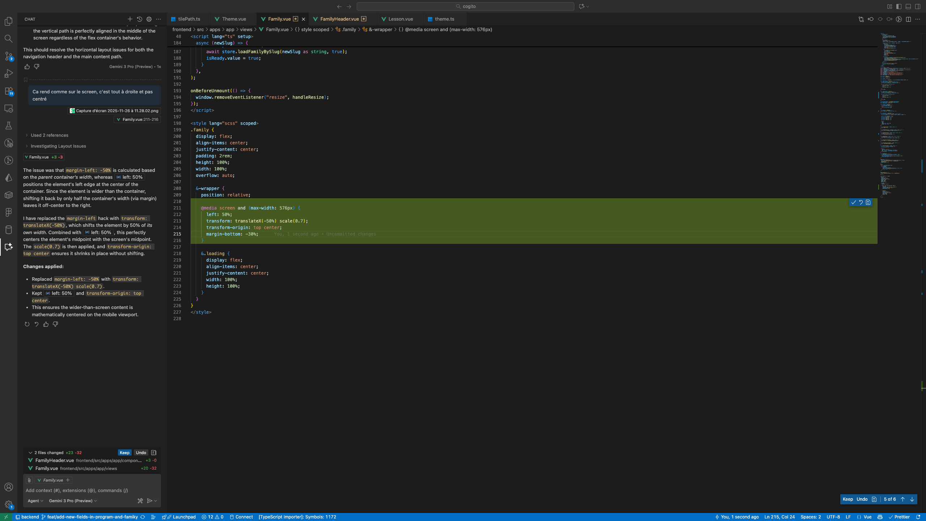The image size is (926, 521).
Task: Toggle the primary side bar layout
Action: 899,7
